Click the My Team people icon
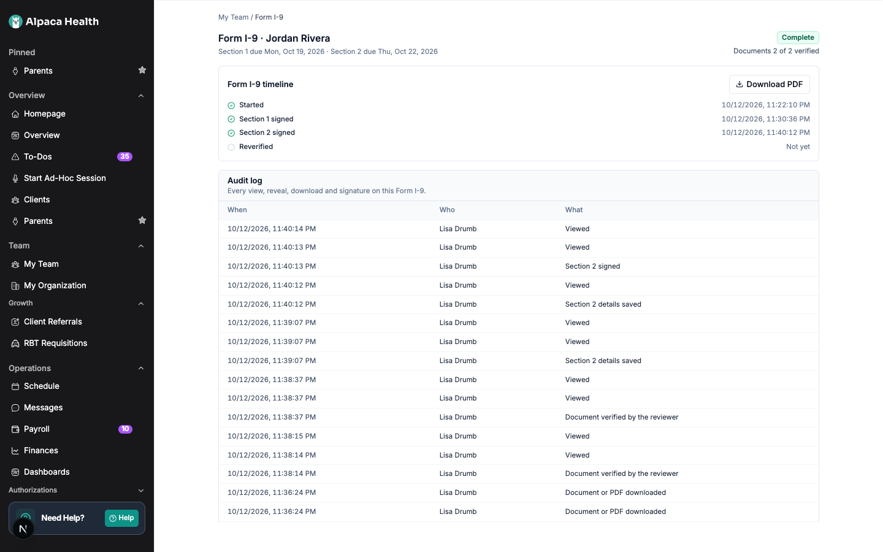The height and width of the screenshot is (552, 883). (15, 264)
